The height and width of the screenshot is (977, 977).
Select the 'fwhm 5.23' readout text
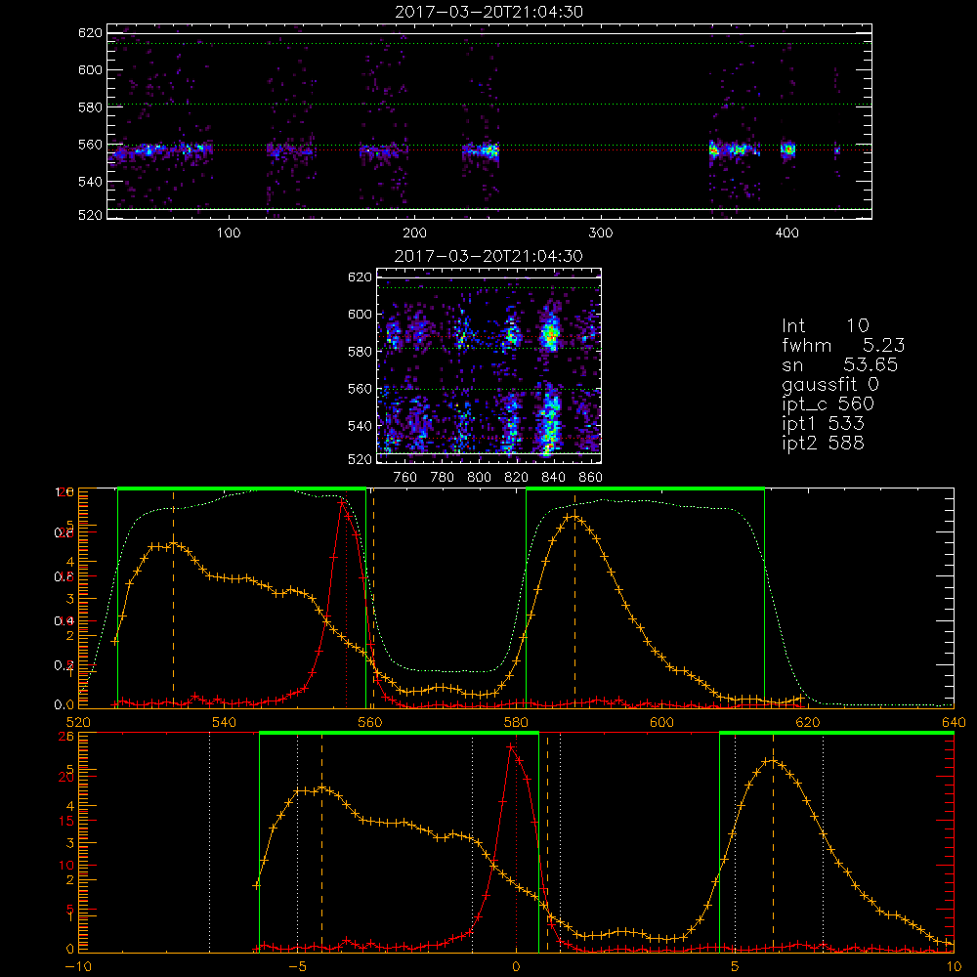point(843,345)
